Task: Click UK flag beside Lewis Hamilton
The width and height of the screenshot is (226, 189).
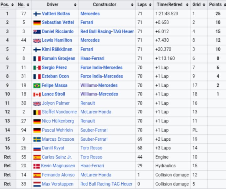Action: click(37, 40)
